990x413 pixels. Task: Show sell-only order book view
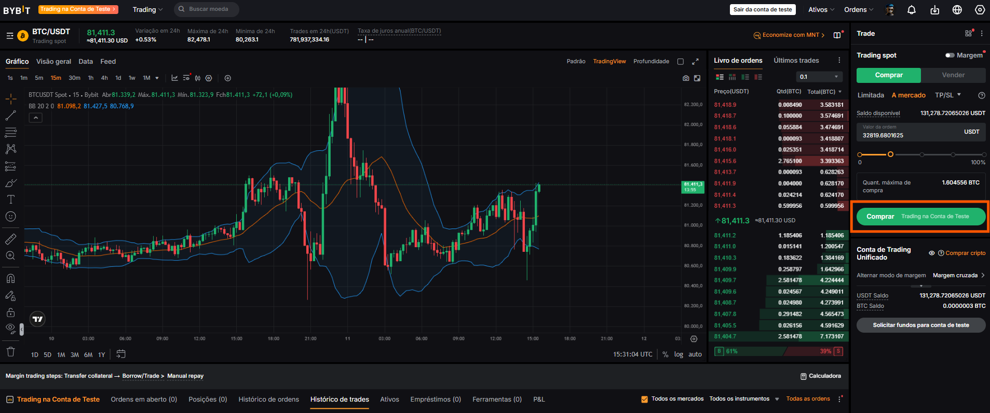pyautogui.click(x=758, y=77)
